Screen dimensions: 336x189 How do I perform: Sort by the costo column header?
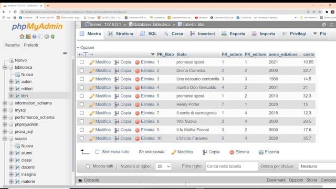pyautogui.click(x=309, y=55)
